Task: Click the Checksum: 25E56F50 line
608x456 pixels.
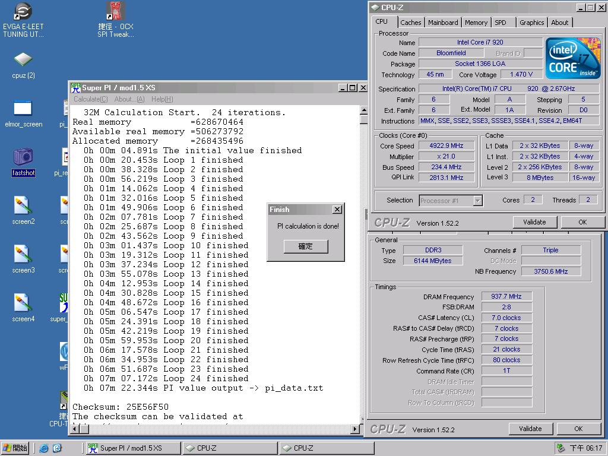Action: tap(121, 407)
